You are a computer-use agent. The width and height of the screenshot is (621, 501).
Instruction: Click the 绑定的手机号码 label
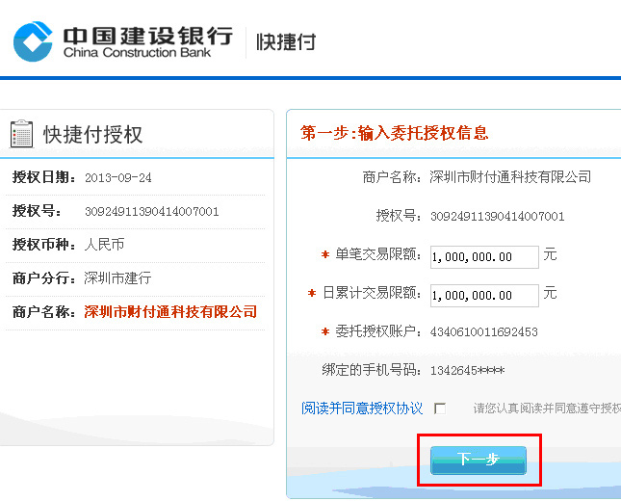pyautogui.click(x=372, y=370)
